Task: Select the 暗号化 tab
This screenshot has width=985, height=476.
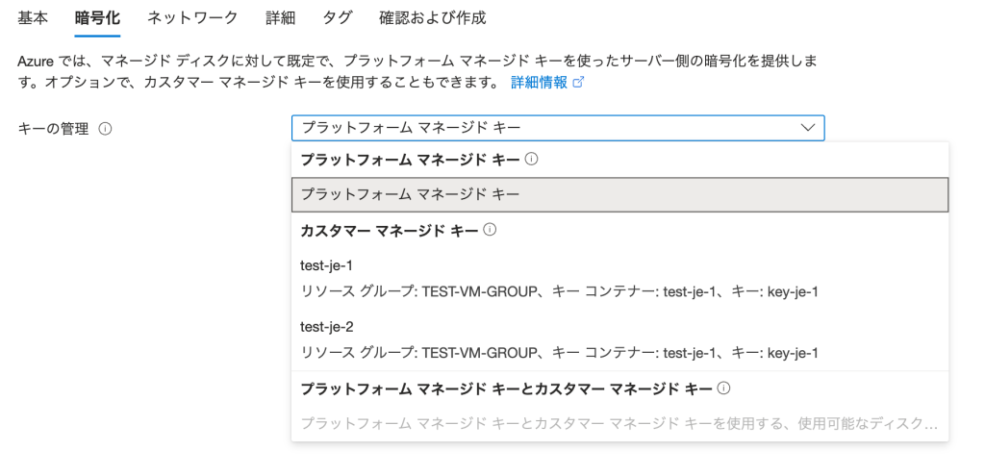Action: click(x=97, y=17)
